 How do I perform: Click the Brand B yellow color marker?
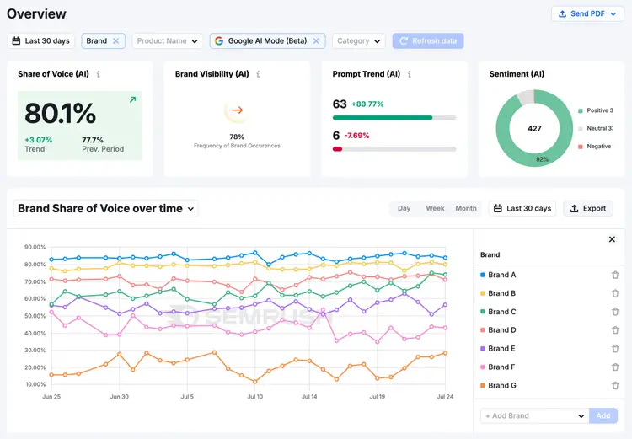[483, 293]
